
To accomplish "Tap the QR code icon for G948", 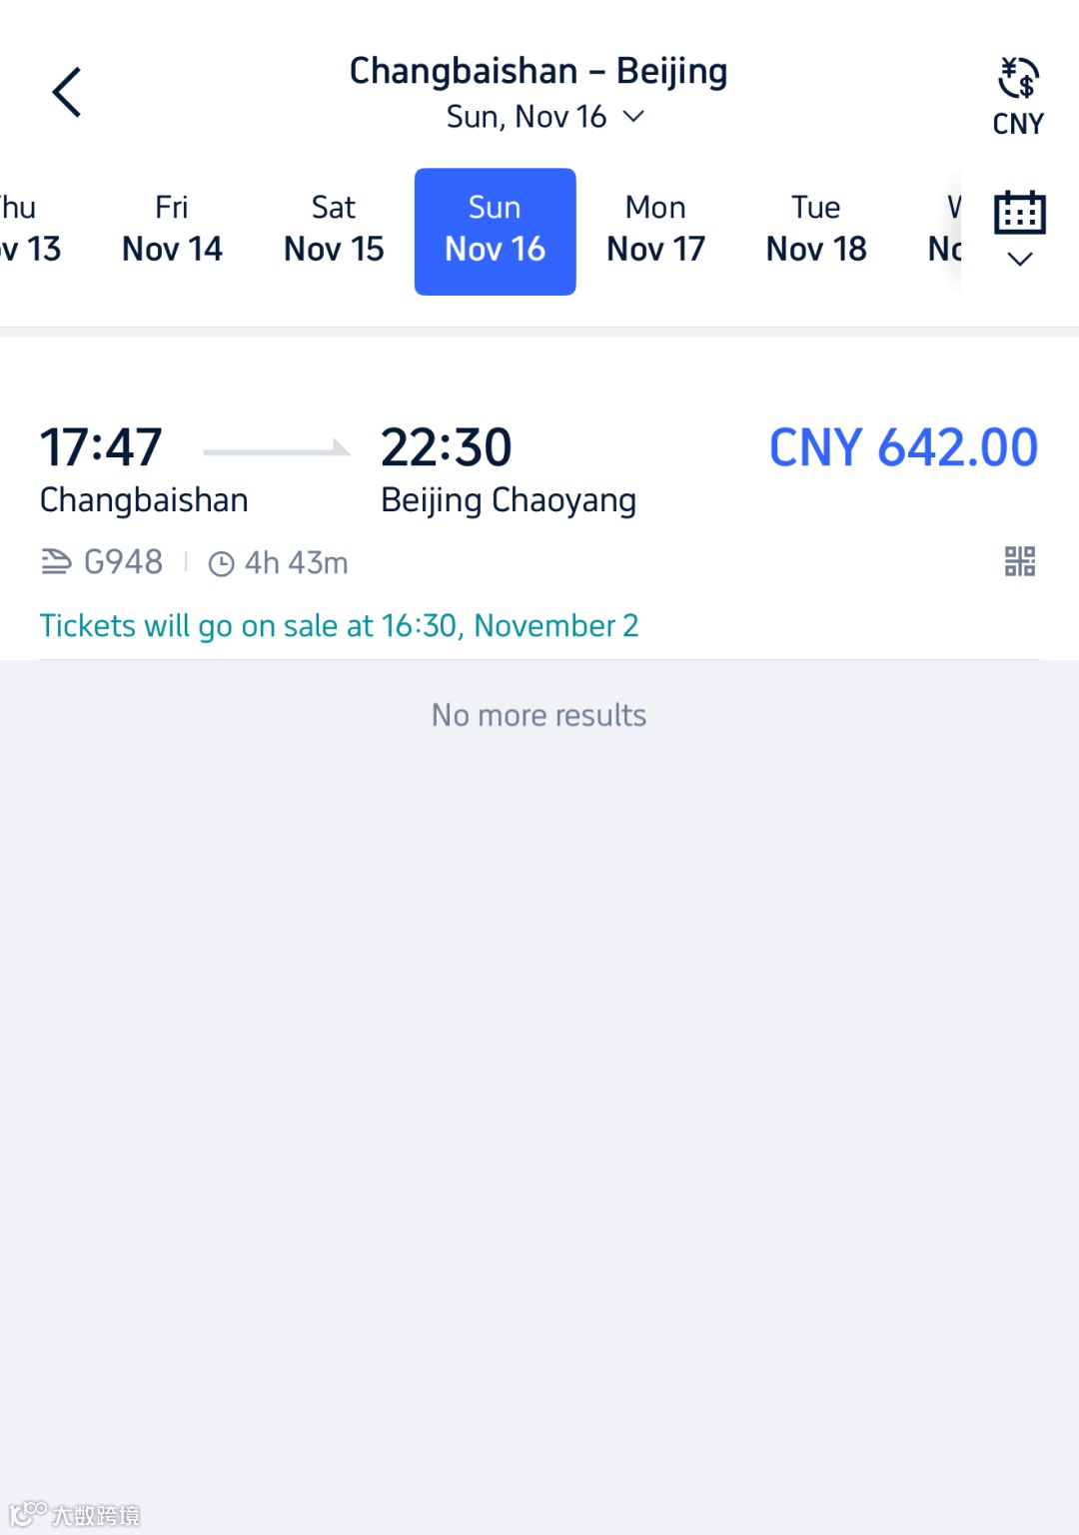I will point(1020,561).
